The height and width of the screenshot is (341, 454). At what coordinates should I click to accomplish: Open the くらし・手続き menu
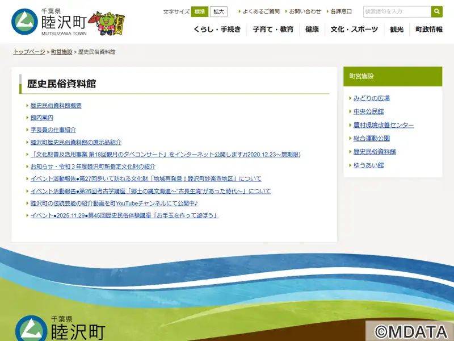tap(217, 30)
